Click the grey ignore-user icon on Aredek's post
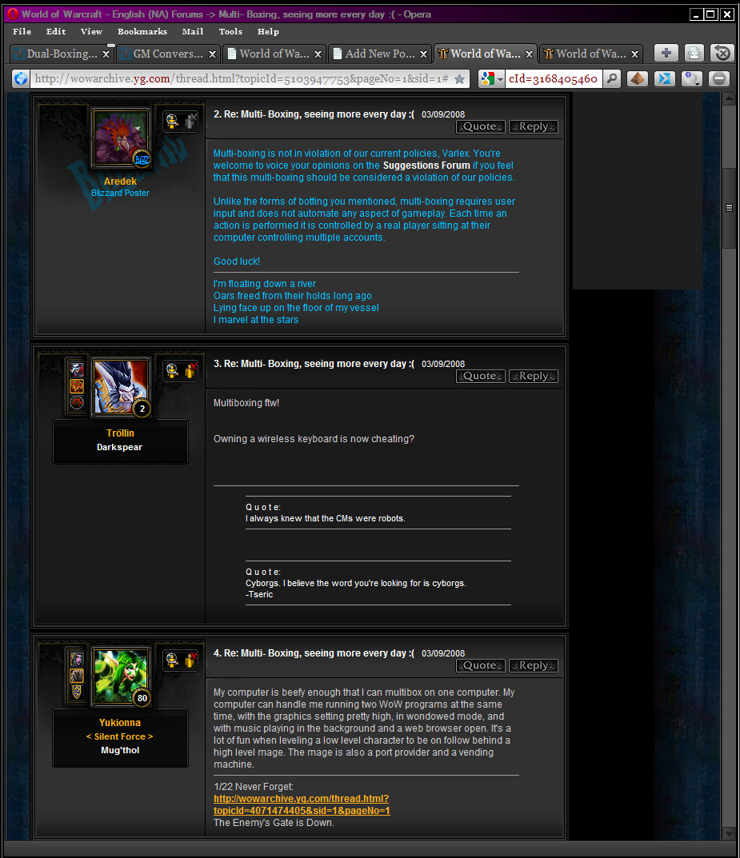Image resolution: width=740 pixels, height=858 pixels. (x=190, y=121)
